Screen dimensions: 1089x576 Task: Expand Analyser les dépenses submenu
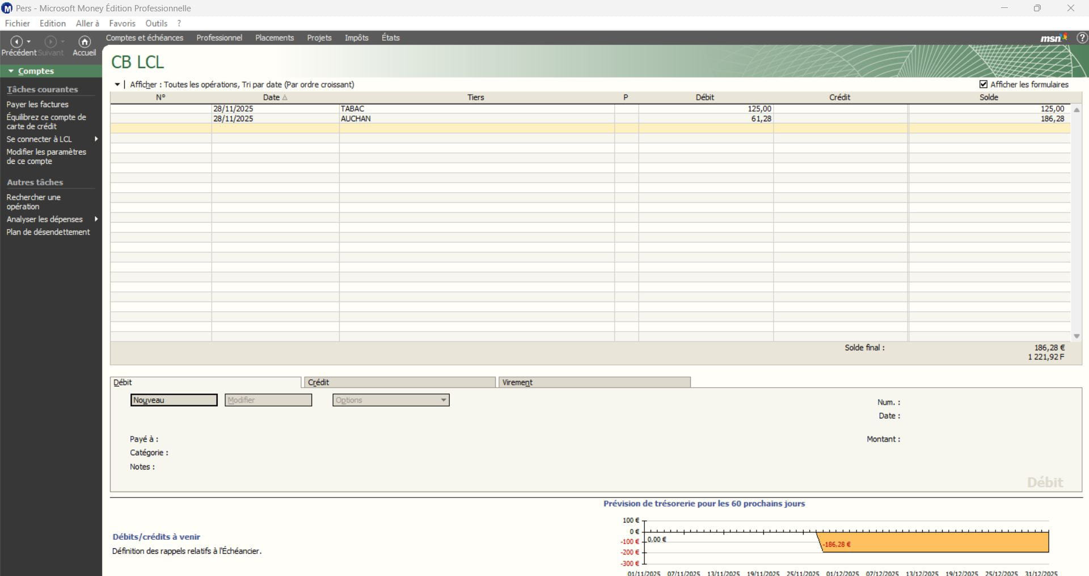96,219
